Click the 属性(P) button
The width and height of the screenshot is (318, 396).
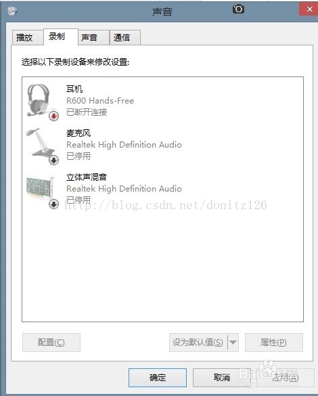[x=274, y=343]
